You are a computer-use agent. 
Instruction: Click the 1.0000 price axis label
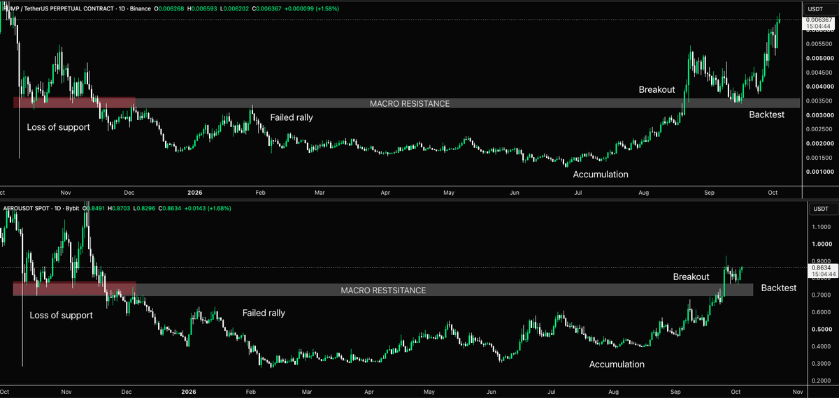click(x=821, y=244)
